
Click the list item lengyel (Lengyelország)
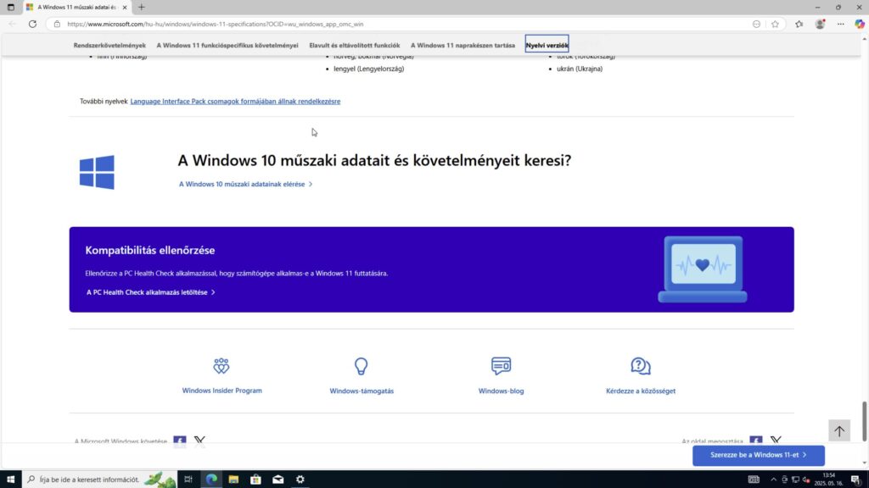click(368, 69)
